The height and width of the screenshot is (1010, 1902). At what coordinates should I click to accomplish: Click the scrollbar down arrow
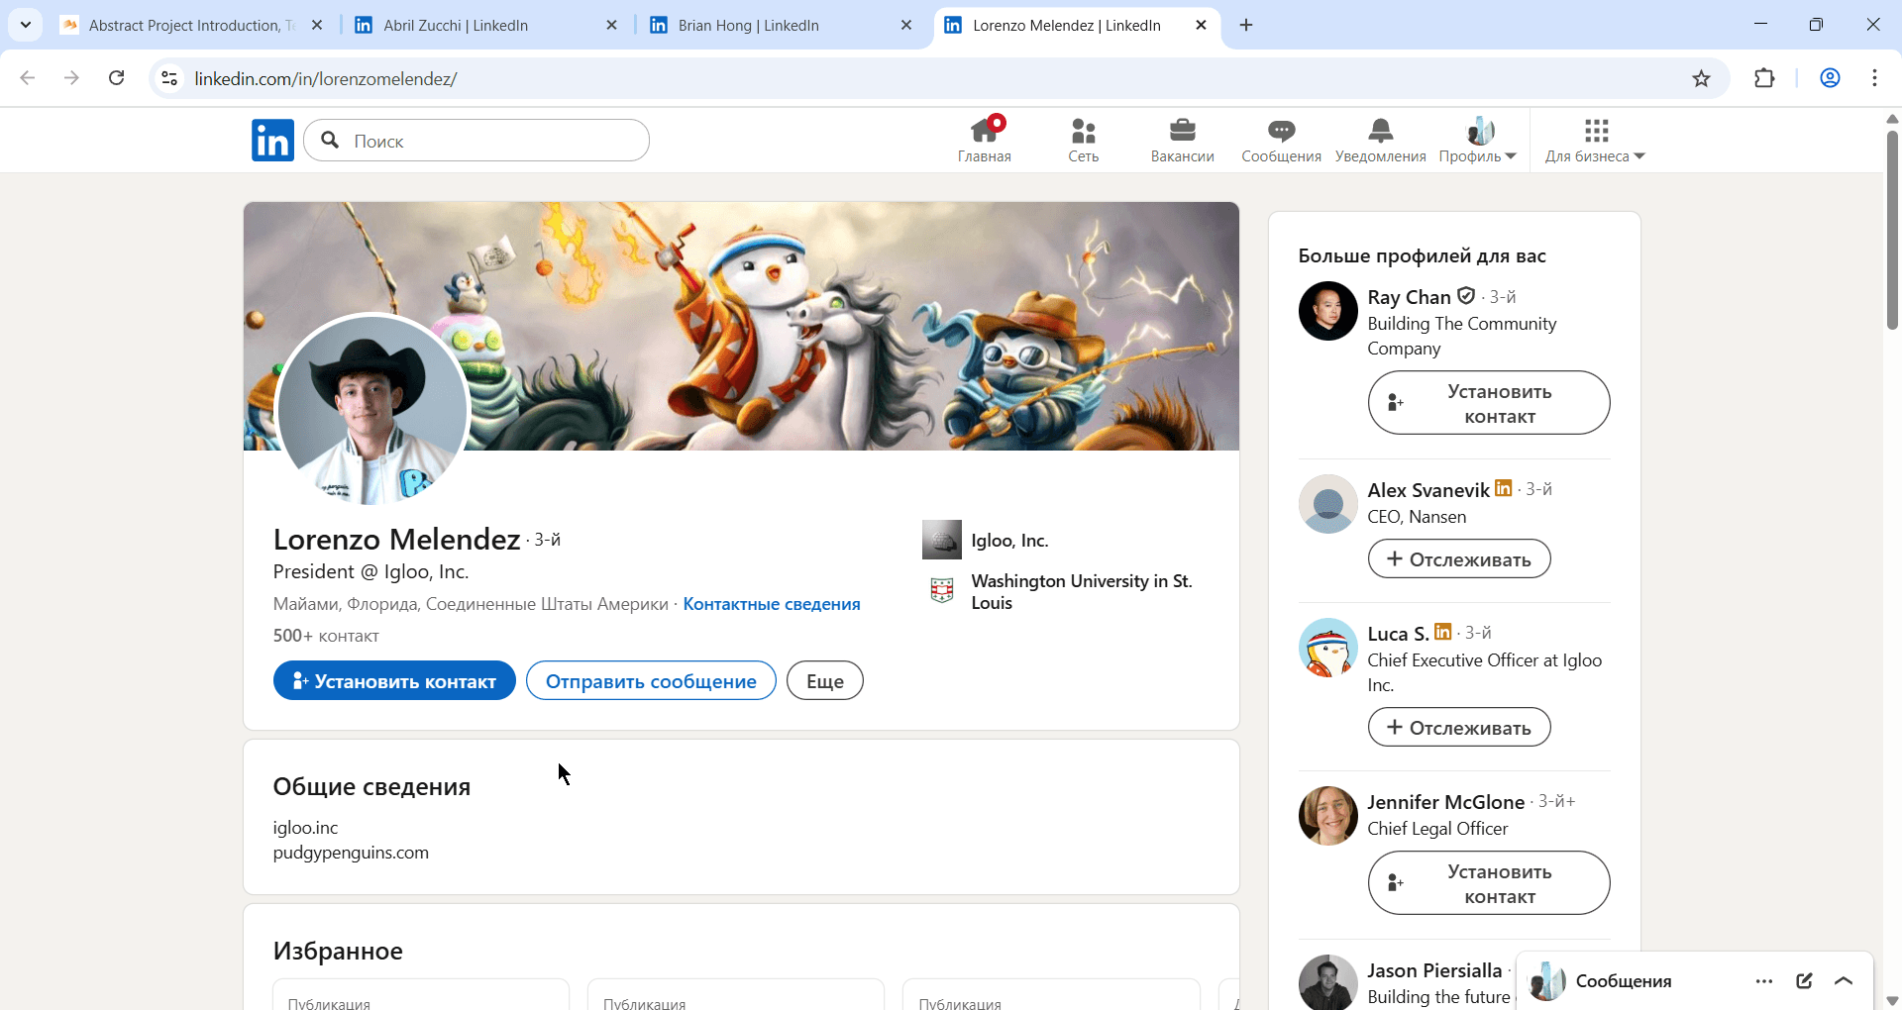pyautogui.click(x=1892, y=1000)
